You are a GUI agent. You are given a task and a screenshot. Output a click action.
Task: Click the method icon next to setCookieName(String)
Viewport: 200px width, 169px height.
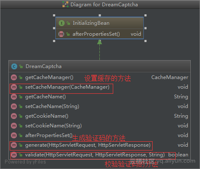[x=14, y=126]
